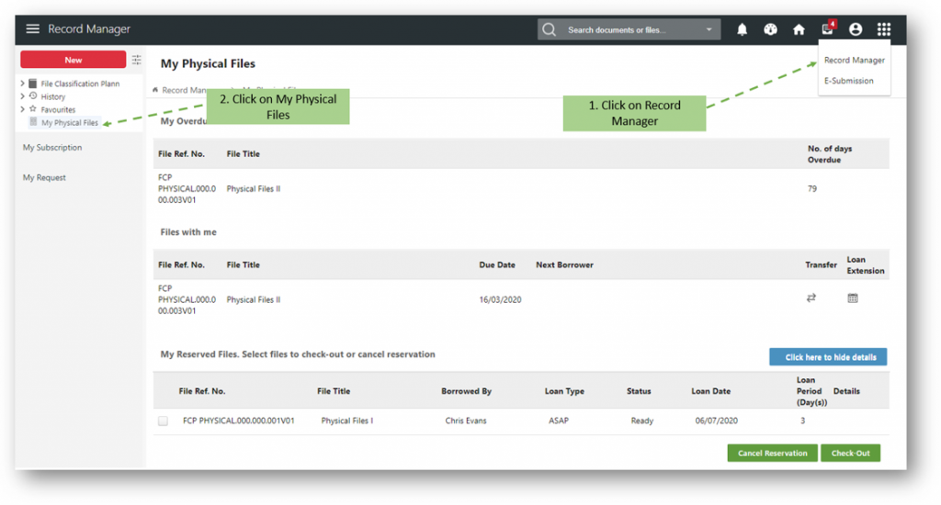This screenshot has width=941, height=505.
Task: Open the dashboard gauge icon
Action: (x=770, y=29)
